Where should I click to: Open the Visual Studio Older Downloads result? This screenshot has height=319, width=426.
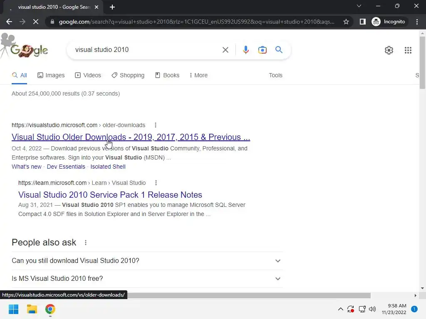click(131, 137)
